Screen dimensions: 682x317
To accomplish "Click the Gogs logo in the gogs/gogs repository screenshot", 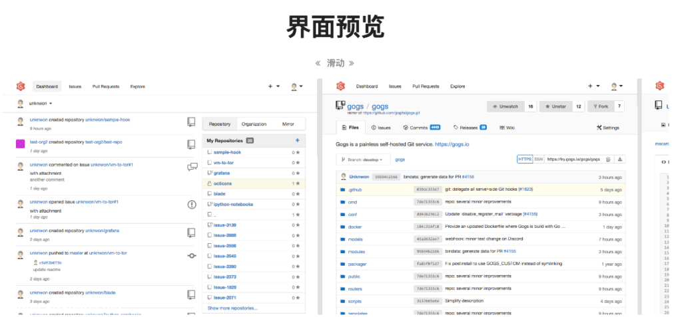I will click(x=340, y=86).
